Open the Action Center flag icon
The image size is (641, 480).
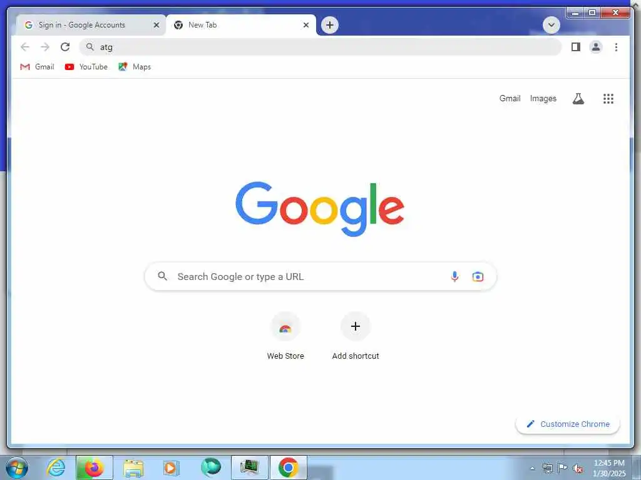(563, 467)
